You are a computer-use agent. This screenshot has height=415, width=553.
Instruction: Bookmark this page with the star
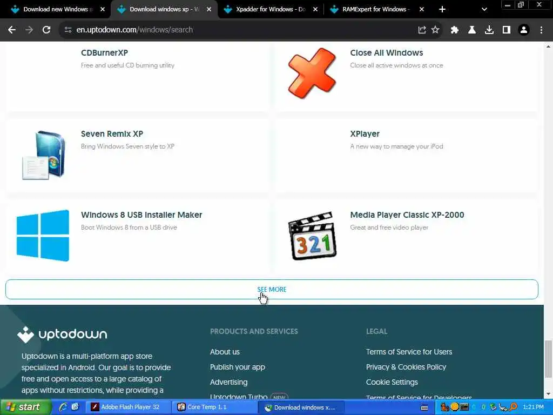click(x=436, y=30)
